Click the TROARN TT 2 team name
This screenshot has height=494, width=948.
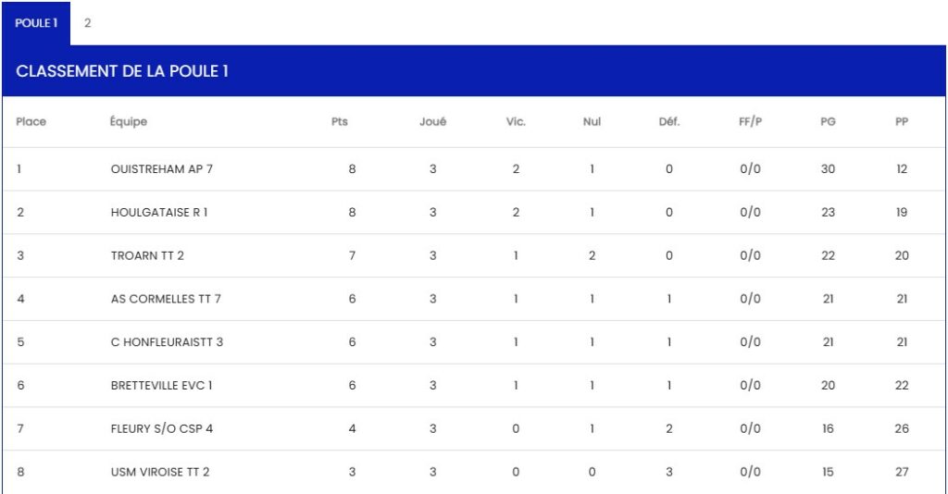tap(146, 255)
